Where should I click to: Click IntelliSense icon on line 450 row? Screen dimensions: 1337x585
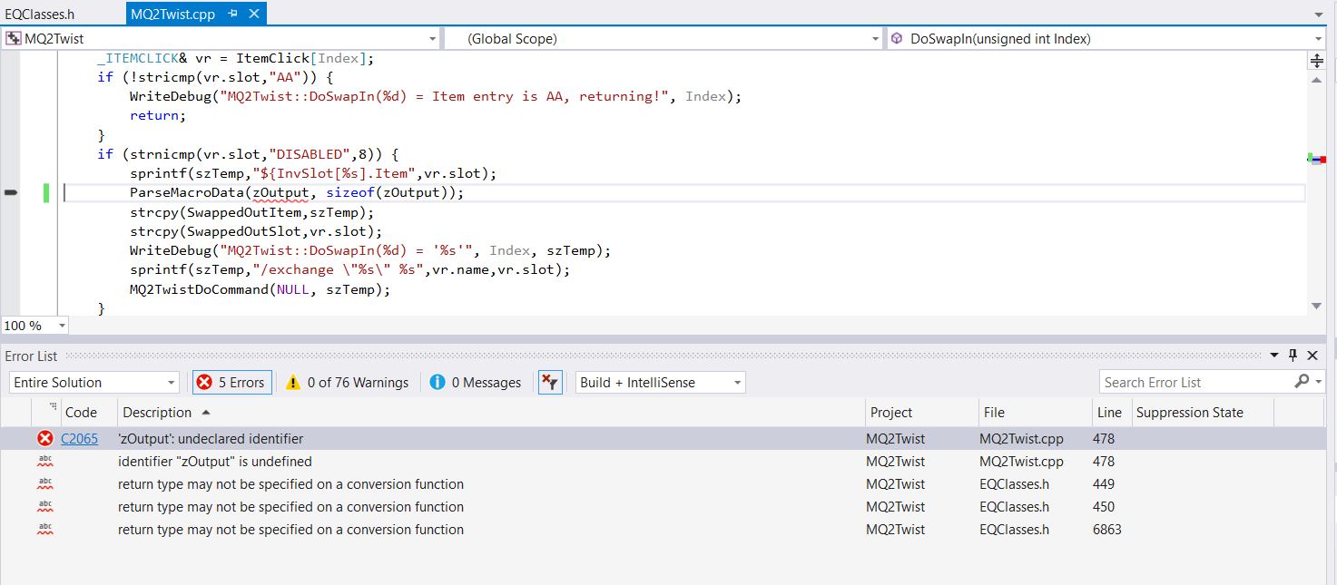pyautogui.click(x=45, y=507)
